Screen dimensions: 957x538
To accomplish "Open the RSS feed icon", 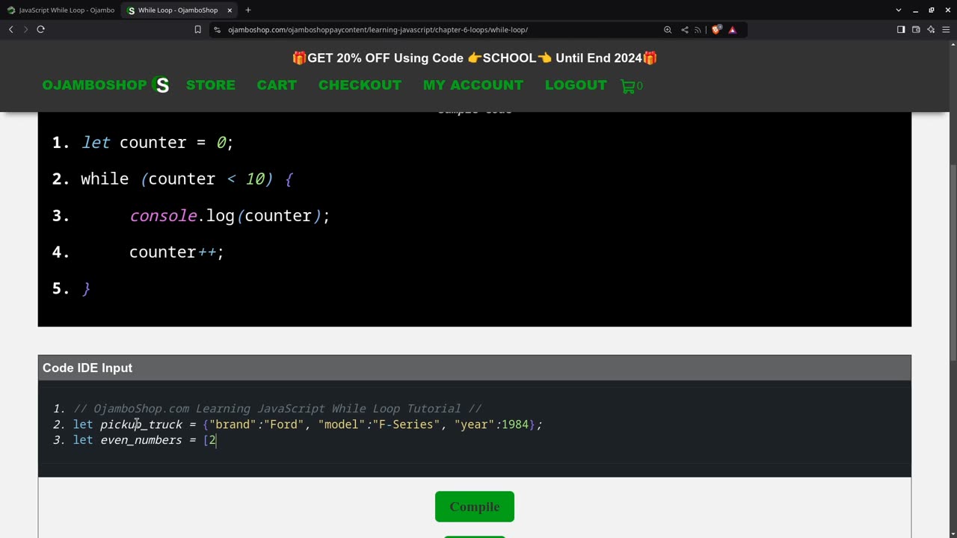I will tap(698, 30).
